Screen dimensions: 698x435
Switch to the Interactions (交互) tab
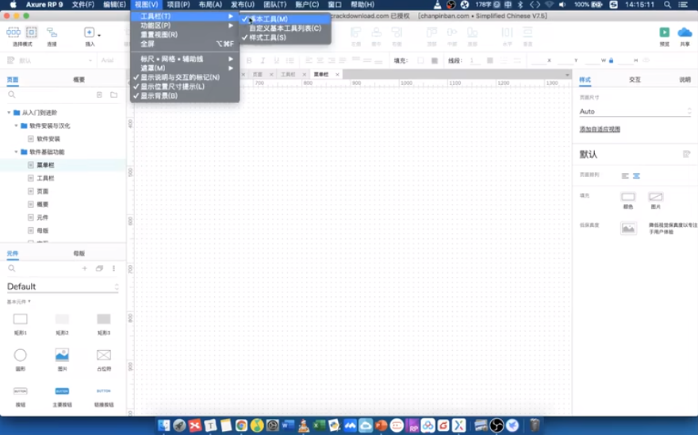(635, 79)
